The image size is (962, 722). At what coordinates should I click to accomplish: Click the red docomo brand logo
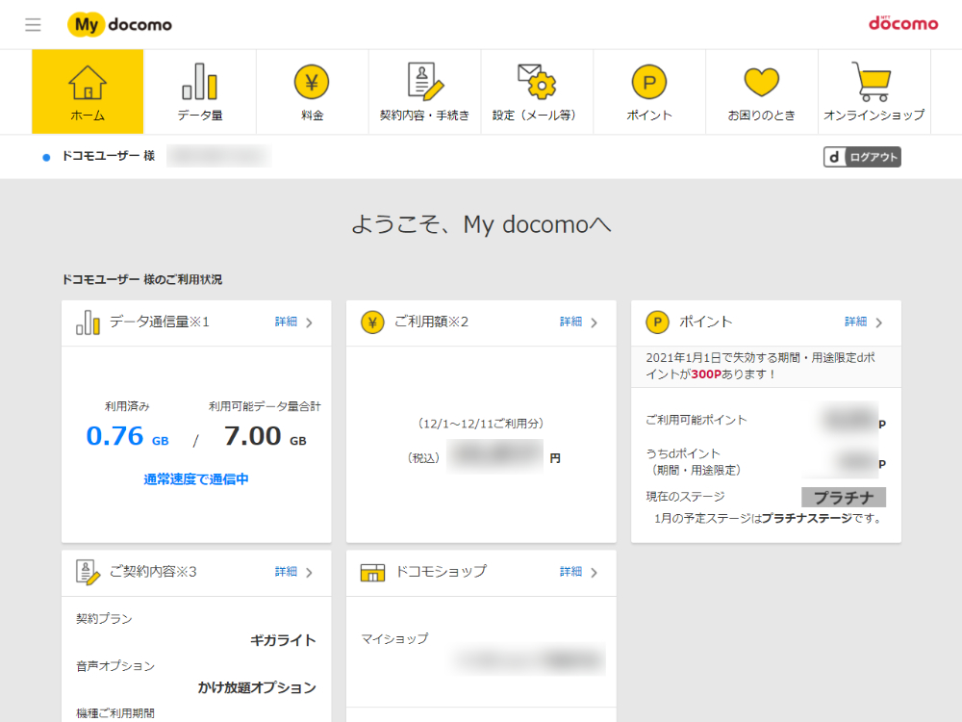(903, 23)
